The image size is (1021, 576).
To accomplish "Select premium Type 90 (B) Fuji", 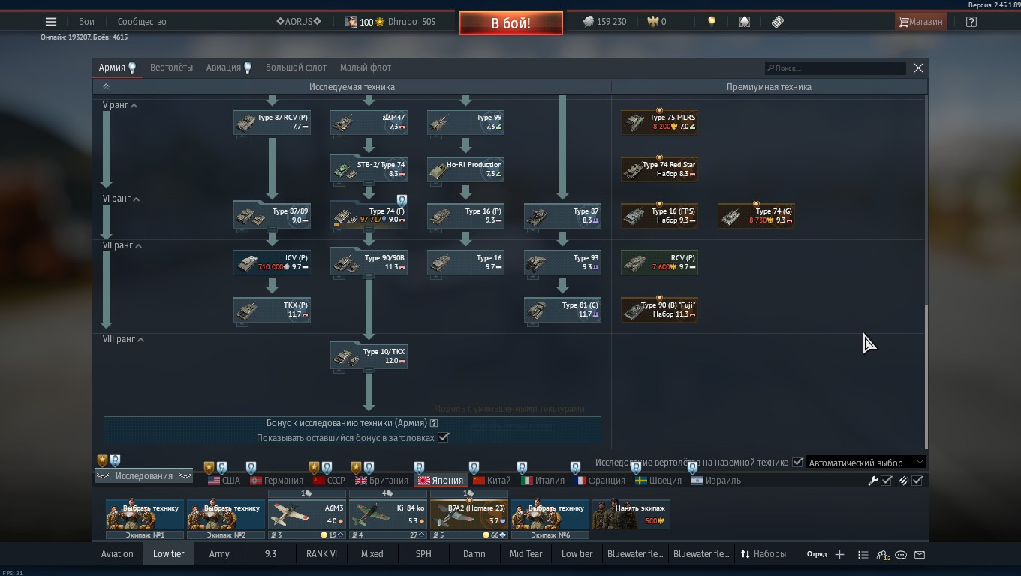I will click(x=659, y=310).
